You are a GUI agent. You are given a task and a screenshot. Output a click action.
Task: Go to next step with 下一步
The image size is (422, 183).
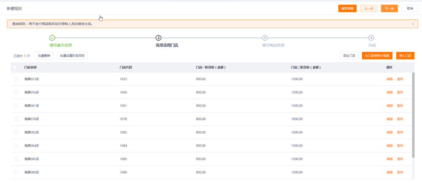pos(389,8)
